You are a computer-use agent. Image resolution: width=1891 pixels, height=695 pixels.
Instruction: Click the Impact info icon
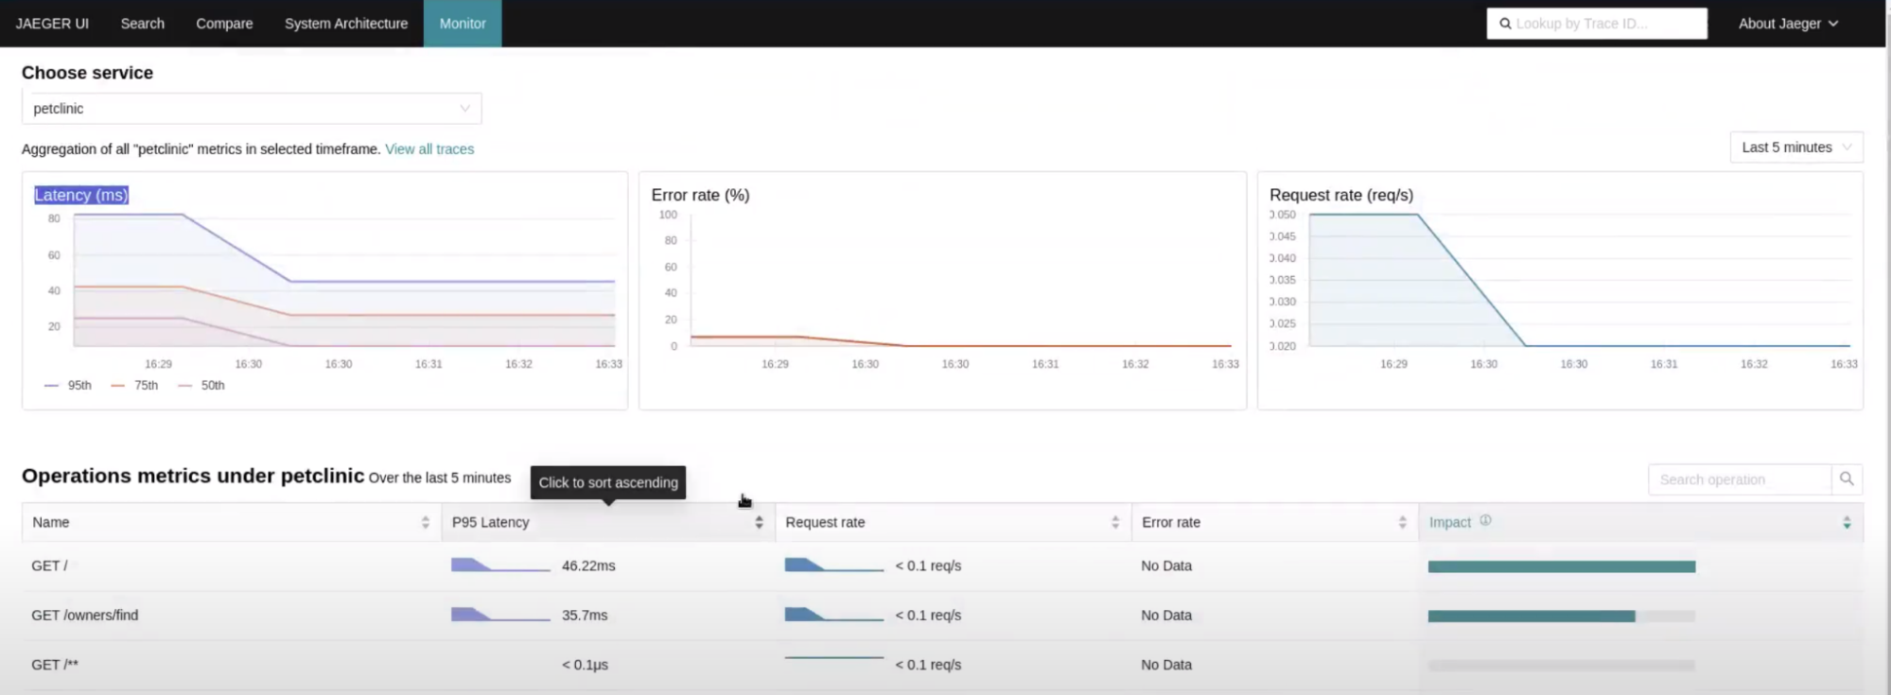click(x=1485, y=520)
